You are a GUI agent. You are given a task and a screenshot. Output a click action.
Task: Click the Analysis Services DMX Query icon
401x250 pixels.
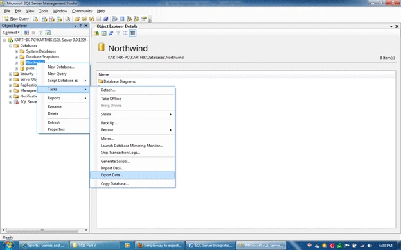[x=51, y=19]
